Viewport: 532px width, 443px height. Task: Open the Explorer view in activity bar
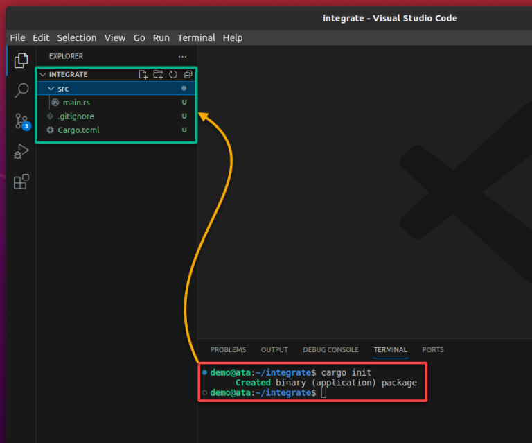click(x=21, y=60)
